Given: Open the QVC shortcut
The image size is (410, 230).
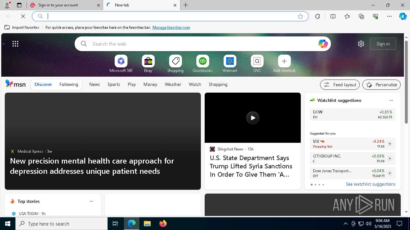Looking at the screenshot, I should tap(257, 64).
